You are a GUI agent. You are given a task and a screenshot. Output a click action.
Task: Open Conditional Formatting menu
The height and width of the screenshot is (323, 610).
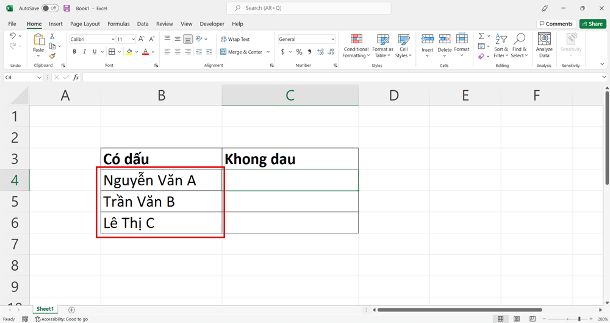click(356, 46)
